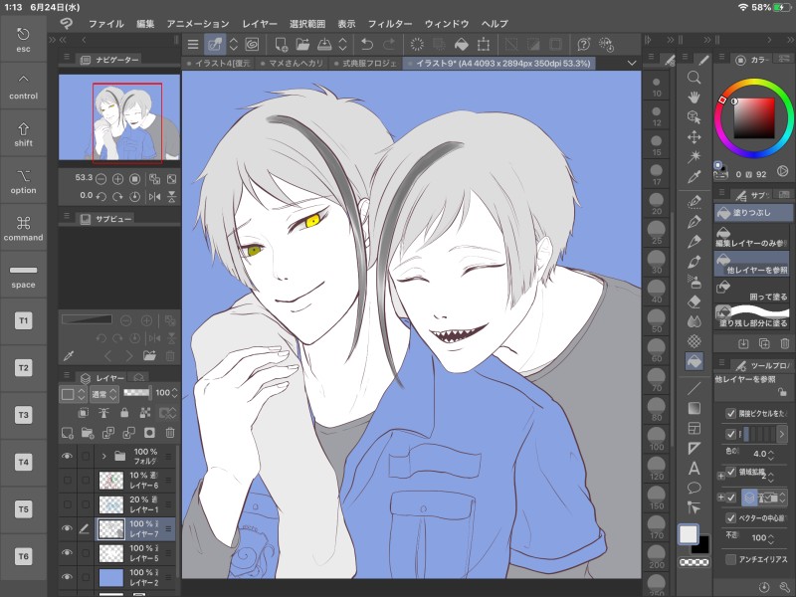Toggle 領域拡縮 checkbox

(x=730, y=472)
